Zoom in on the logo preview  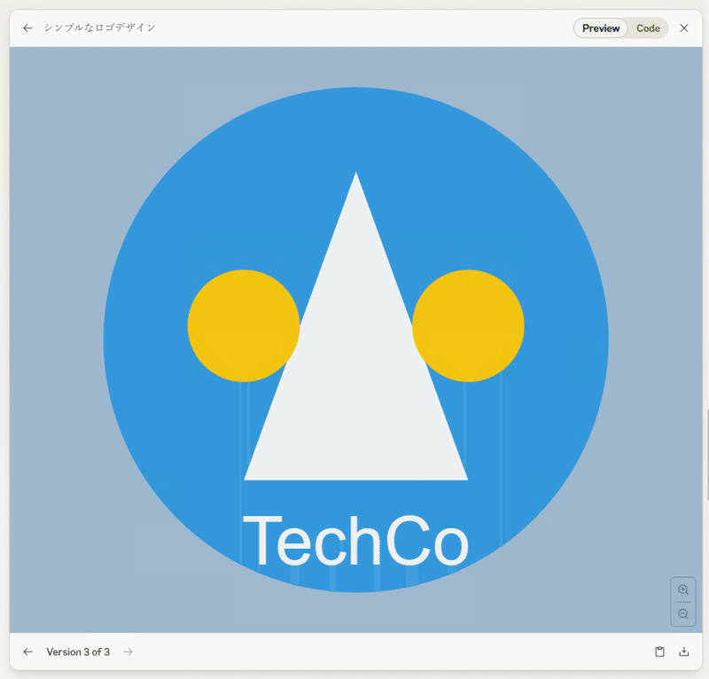(682, 589)
